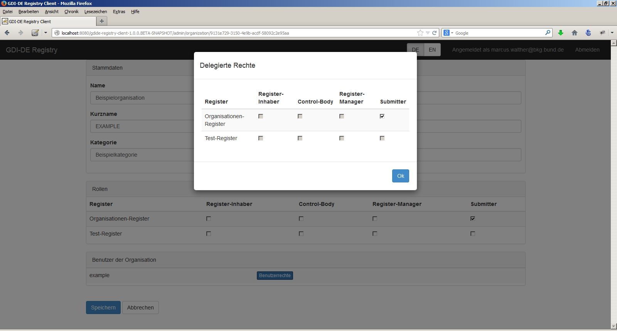Click the Selenium IDE toolbar icon

click(35, 33)
